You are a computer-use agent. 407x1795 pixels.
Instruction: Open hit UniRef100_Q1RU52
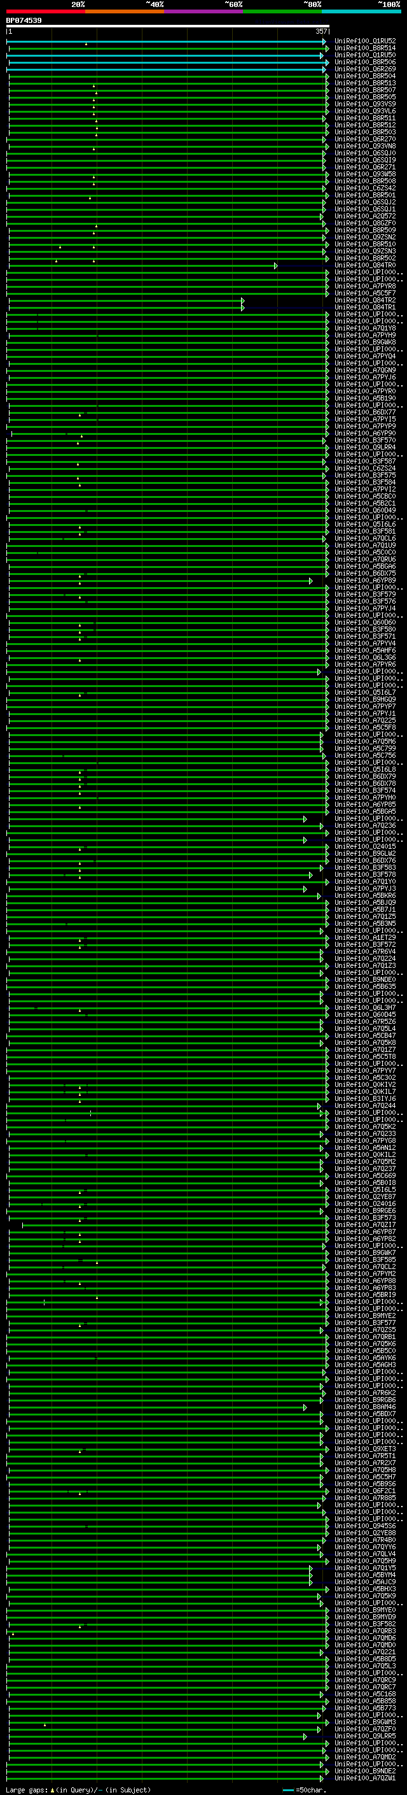click(x=365, y=41)
